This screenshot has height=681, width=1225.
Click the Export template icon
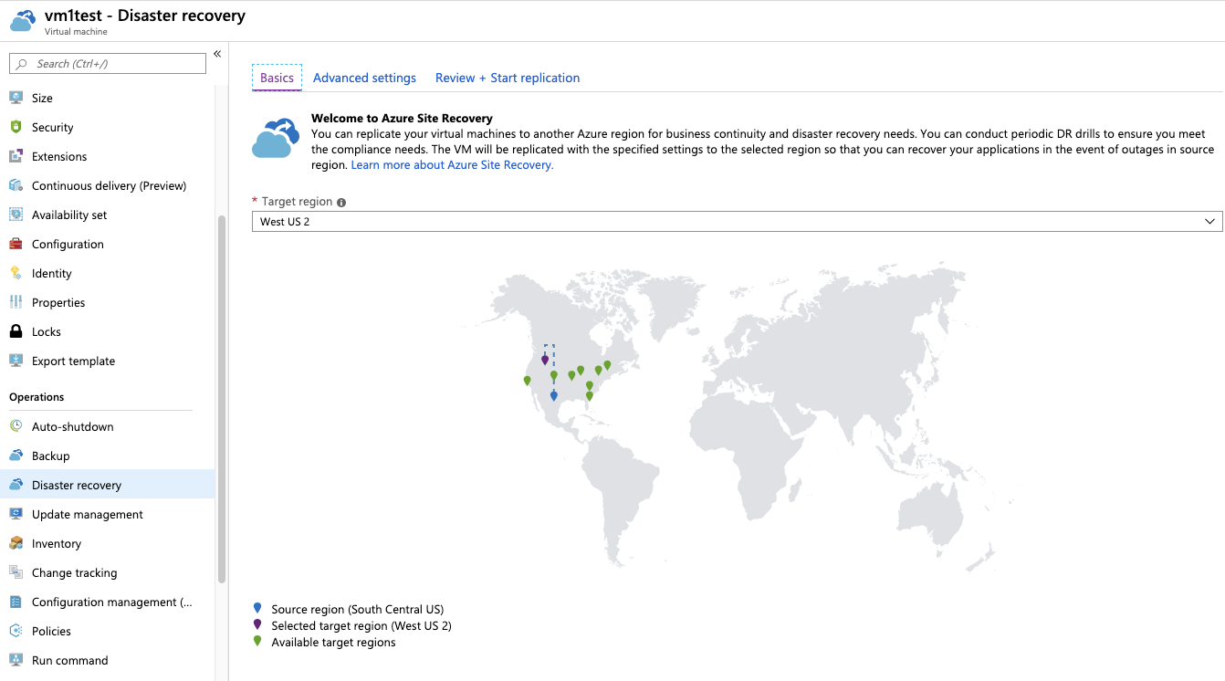[16, 361]
